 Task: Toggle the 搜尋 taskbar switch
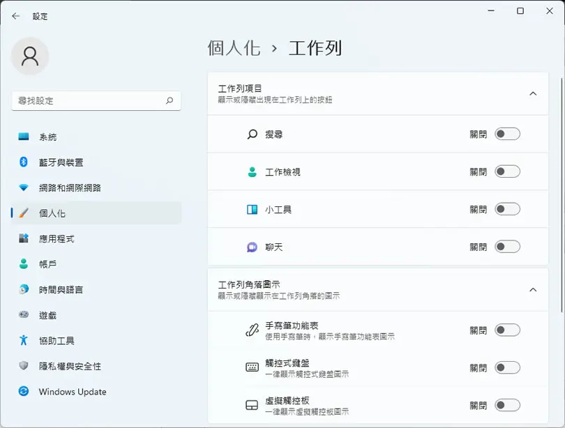tap(507, 134)
